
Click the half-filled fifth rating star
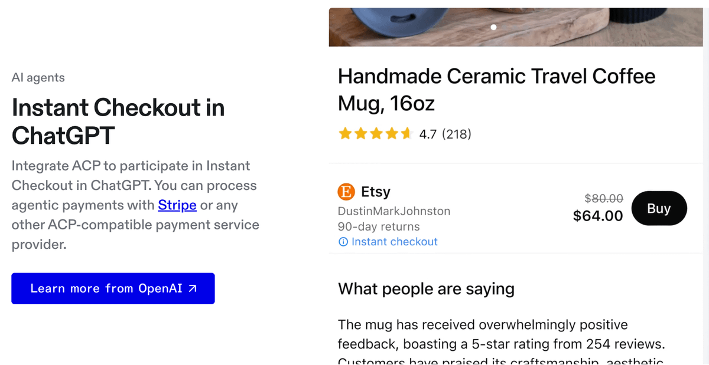click(x=406, y=134)
